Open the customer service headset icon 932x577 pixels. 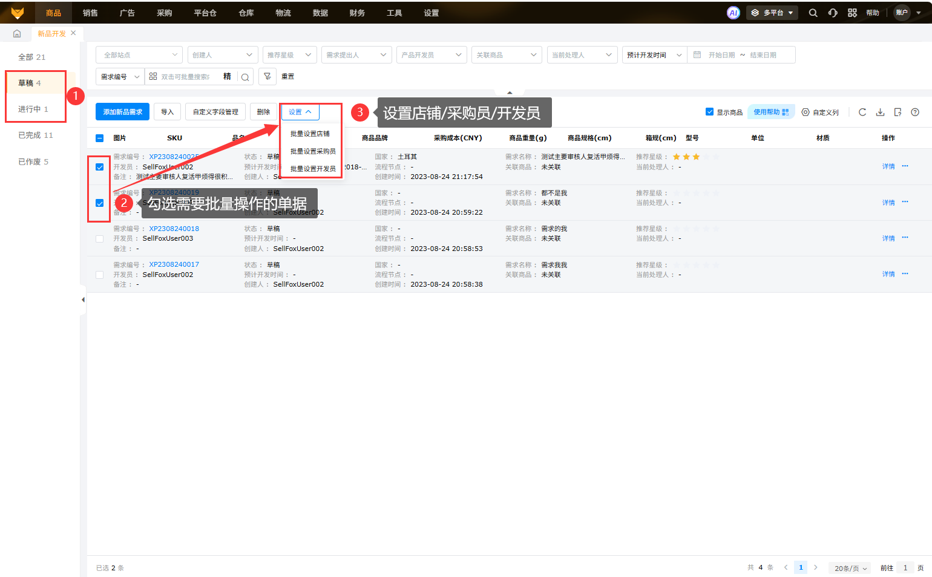coord(833,13)
